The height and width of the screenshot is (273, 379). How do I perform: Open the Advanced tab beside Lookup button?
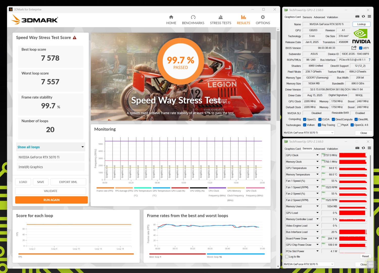click(x=319, y=17)
